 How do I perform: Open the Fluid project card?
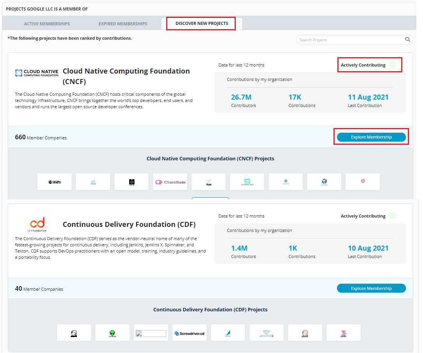pos(209,182)
